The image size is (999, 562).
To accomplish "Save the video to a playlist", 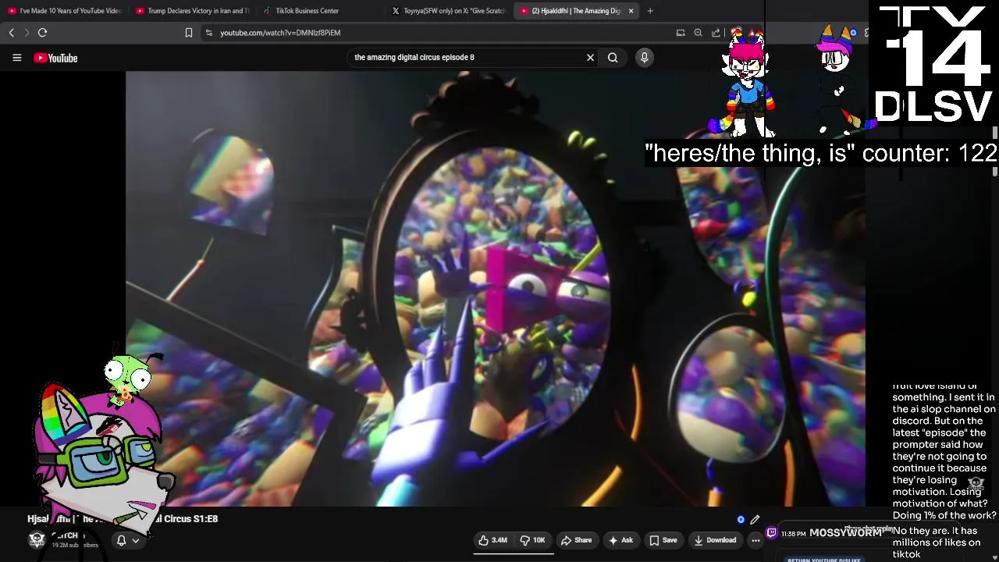I will tap(663, 540).
